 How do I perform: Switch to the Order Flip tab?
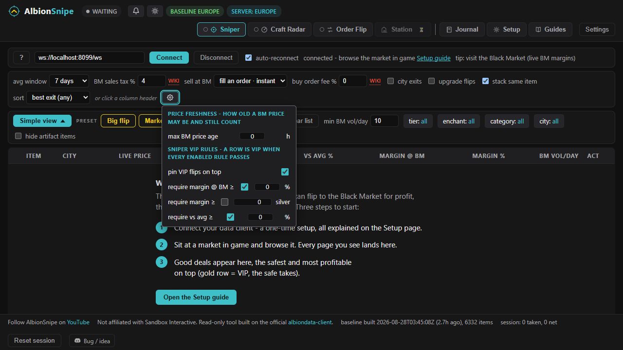[343, 29]
